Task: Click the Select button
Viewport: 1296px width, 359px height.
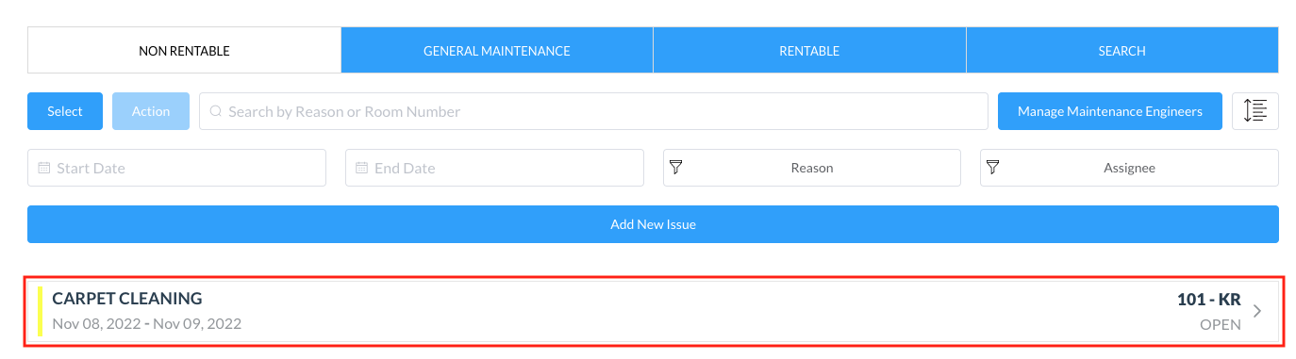Action: point(65,111)
